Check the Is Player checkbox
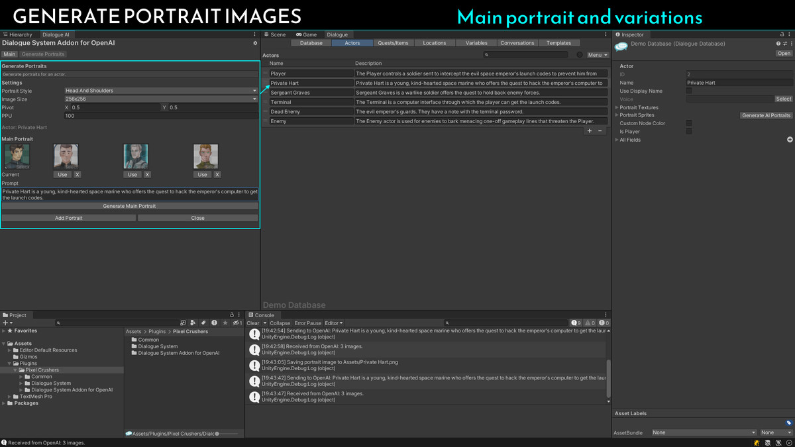 click(689, 132)
